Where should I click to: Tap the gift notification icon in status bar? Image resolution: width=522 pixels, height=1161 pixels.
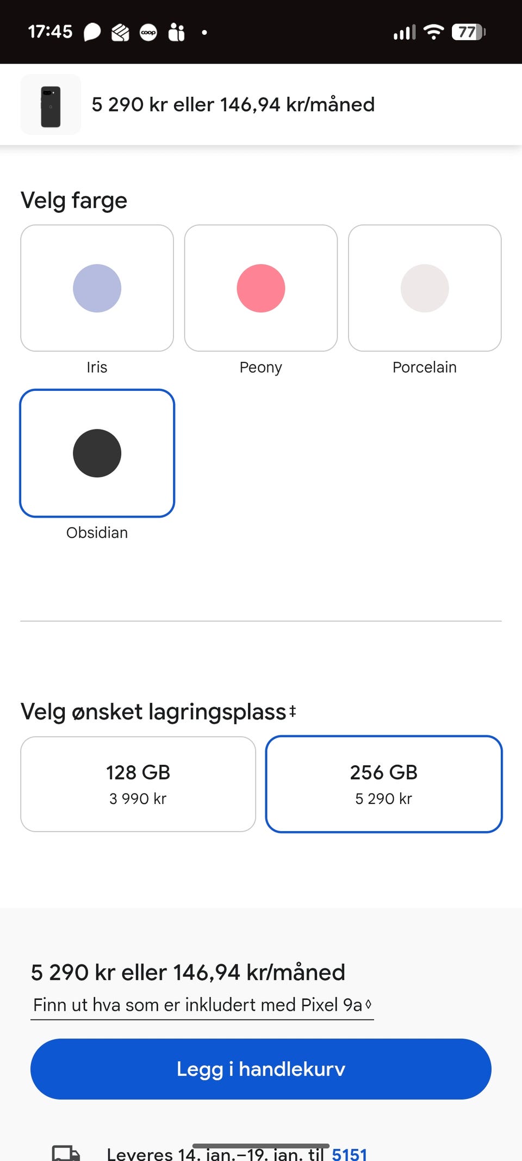pos(177,32)
